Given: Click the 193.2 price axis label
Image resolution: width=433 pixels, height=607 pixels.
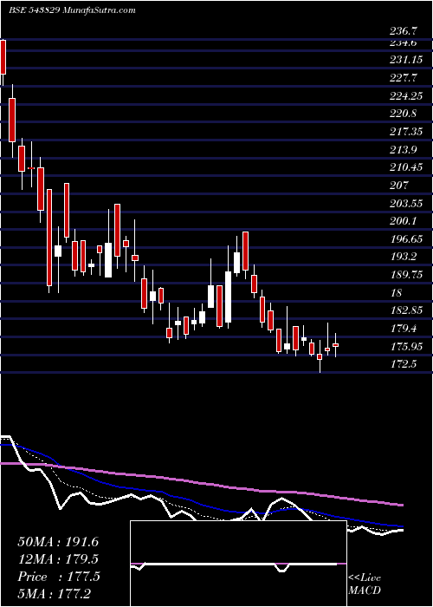Looking at the screenshot, I should pos(404,257).
